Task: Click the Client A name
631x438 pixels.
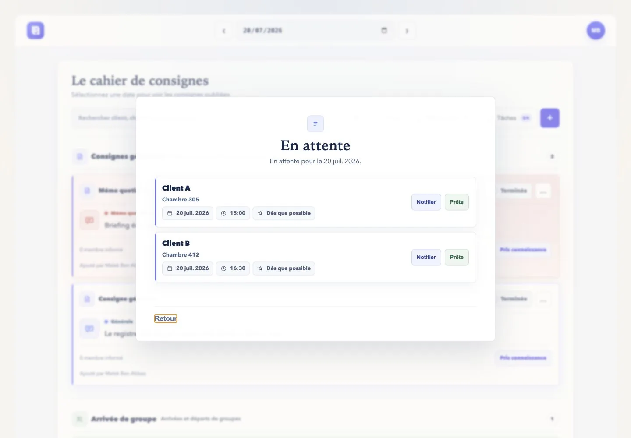Action: click(x=176, y=188)
